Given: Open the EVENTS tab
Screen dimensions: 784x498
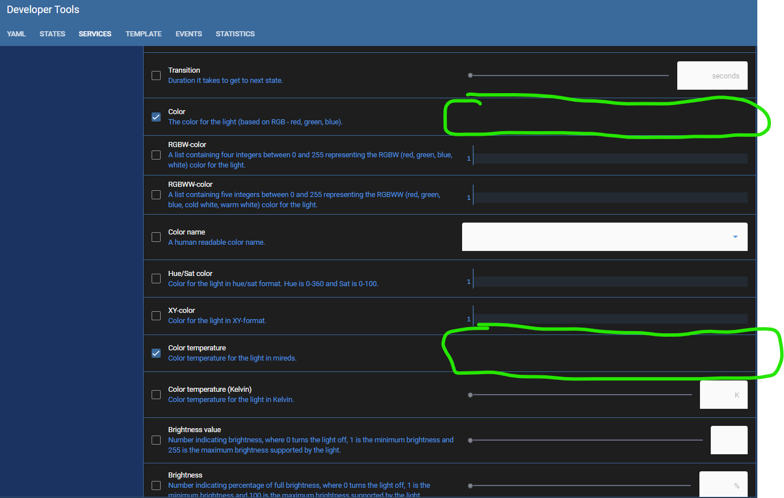Looking at the screenshot, I should [x=188, y=34].
